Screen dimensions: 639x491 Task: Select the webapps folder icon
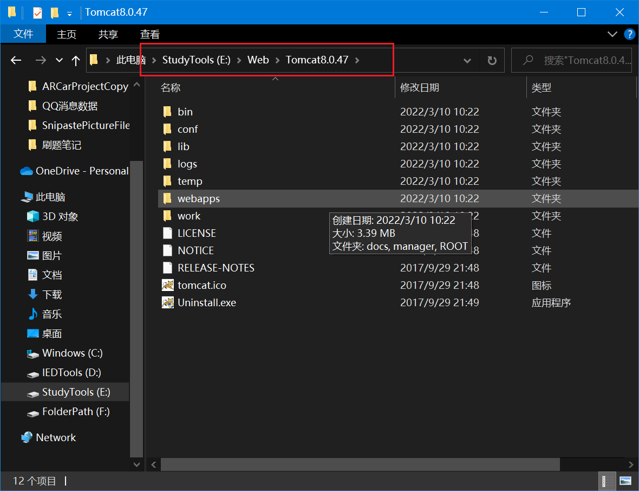[167, 198]
